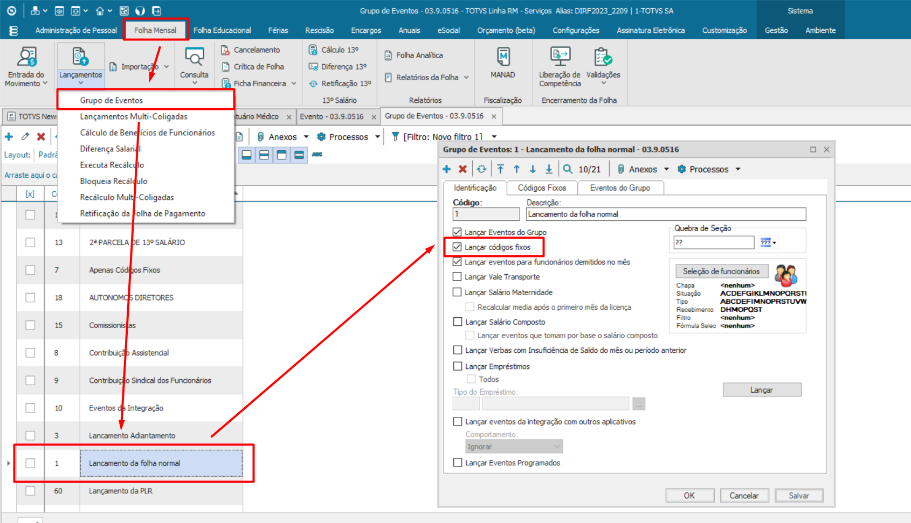
Task: Enable Lançar Eventos Programados
Action: click(458, 463)
